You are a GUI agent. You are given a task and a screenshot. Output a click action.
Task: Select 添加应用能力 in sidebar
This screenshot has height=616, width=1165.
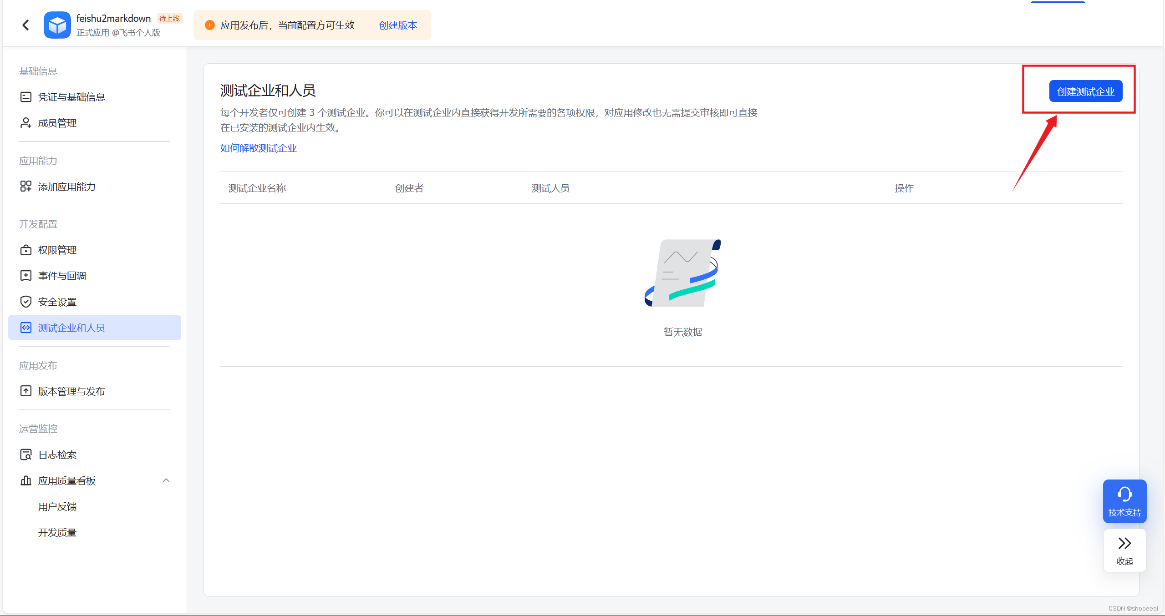coord(66,187)
